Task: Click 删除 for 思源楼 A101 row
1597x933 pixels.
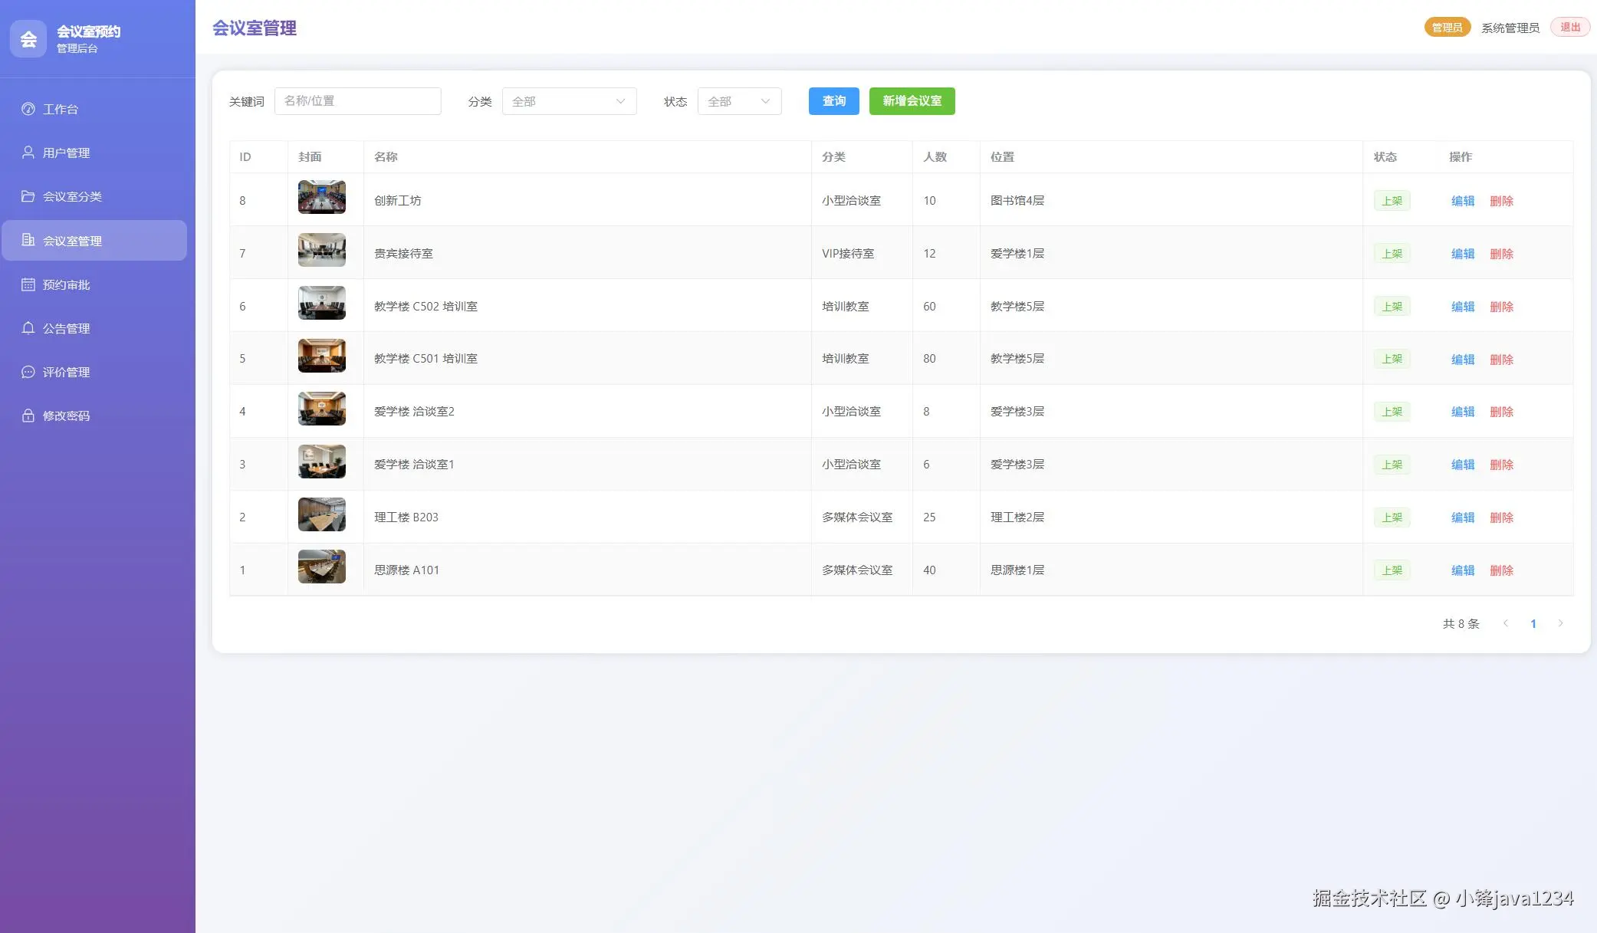Action: (x=1501, y=570)
